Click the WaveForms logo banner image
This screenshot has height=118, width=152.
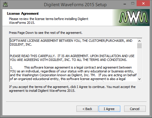pos(131,18)
